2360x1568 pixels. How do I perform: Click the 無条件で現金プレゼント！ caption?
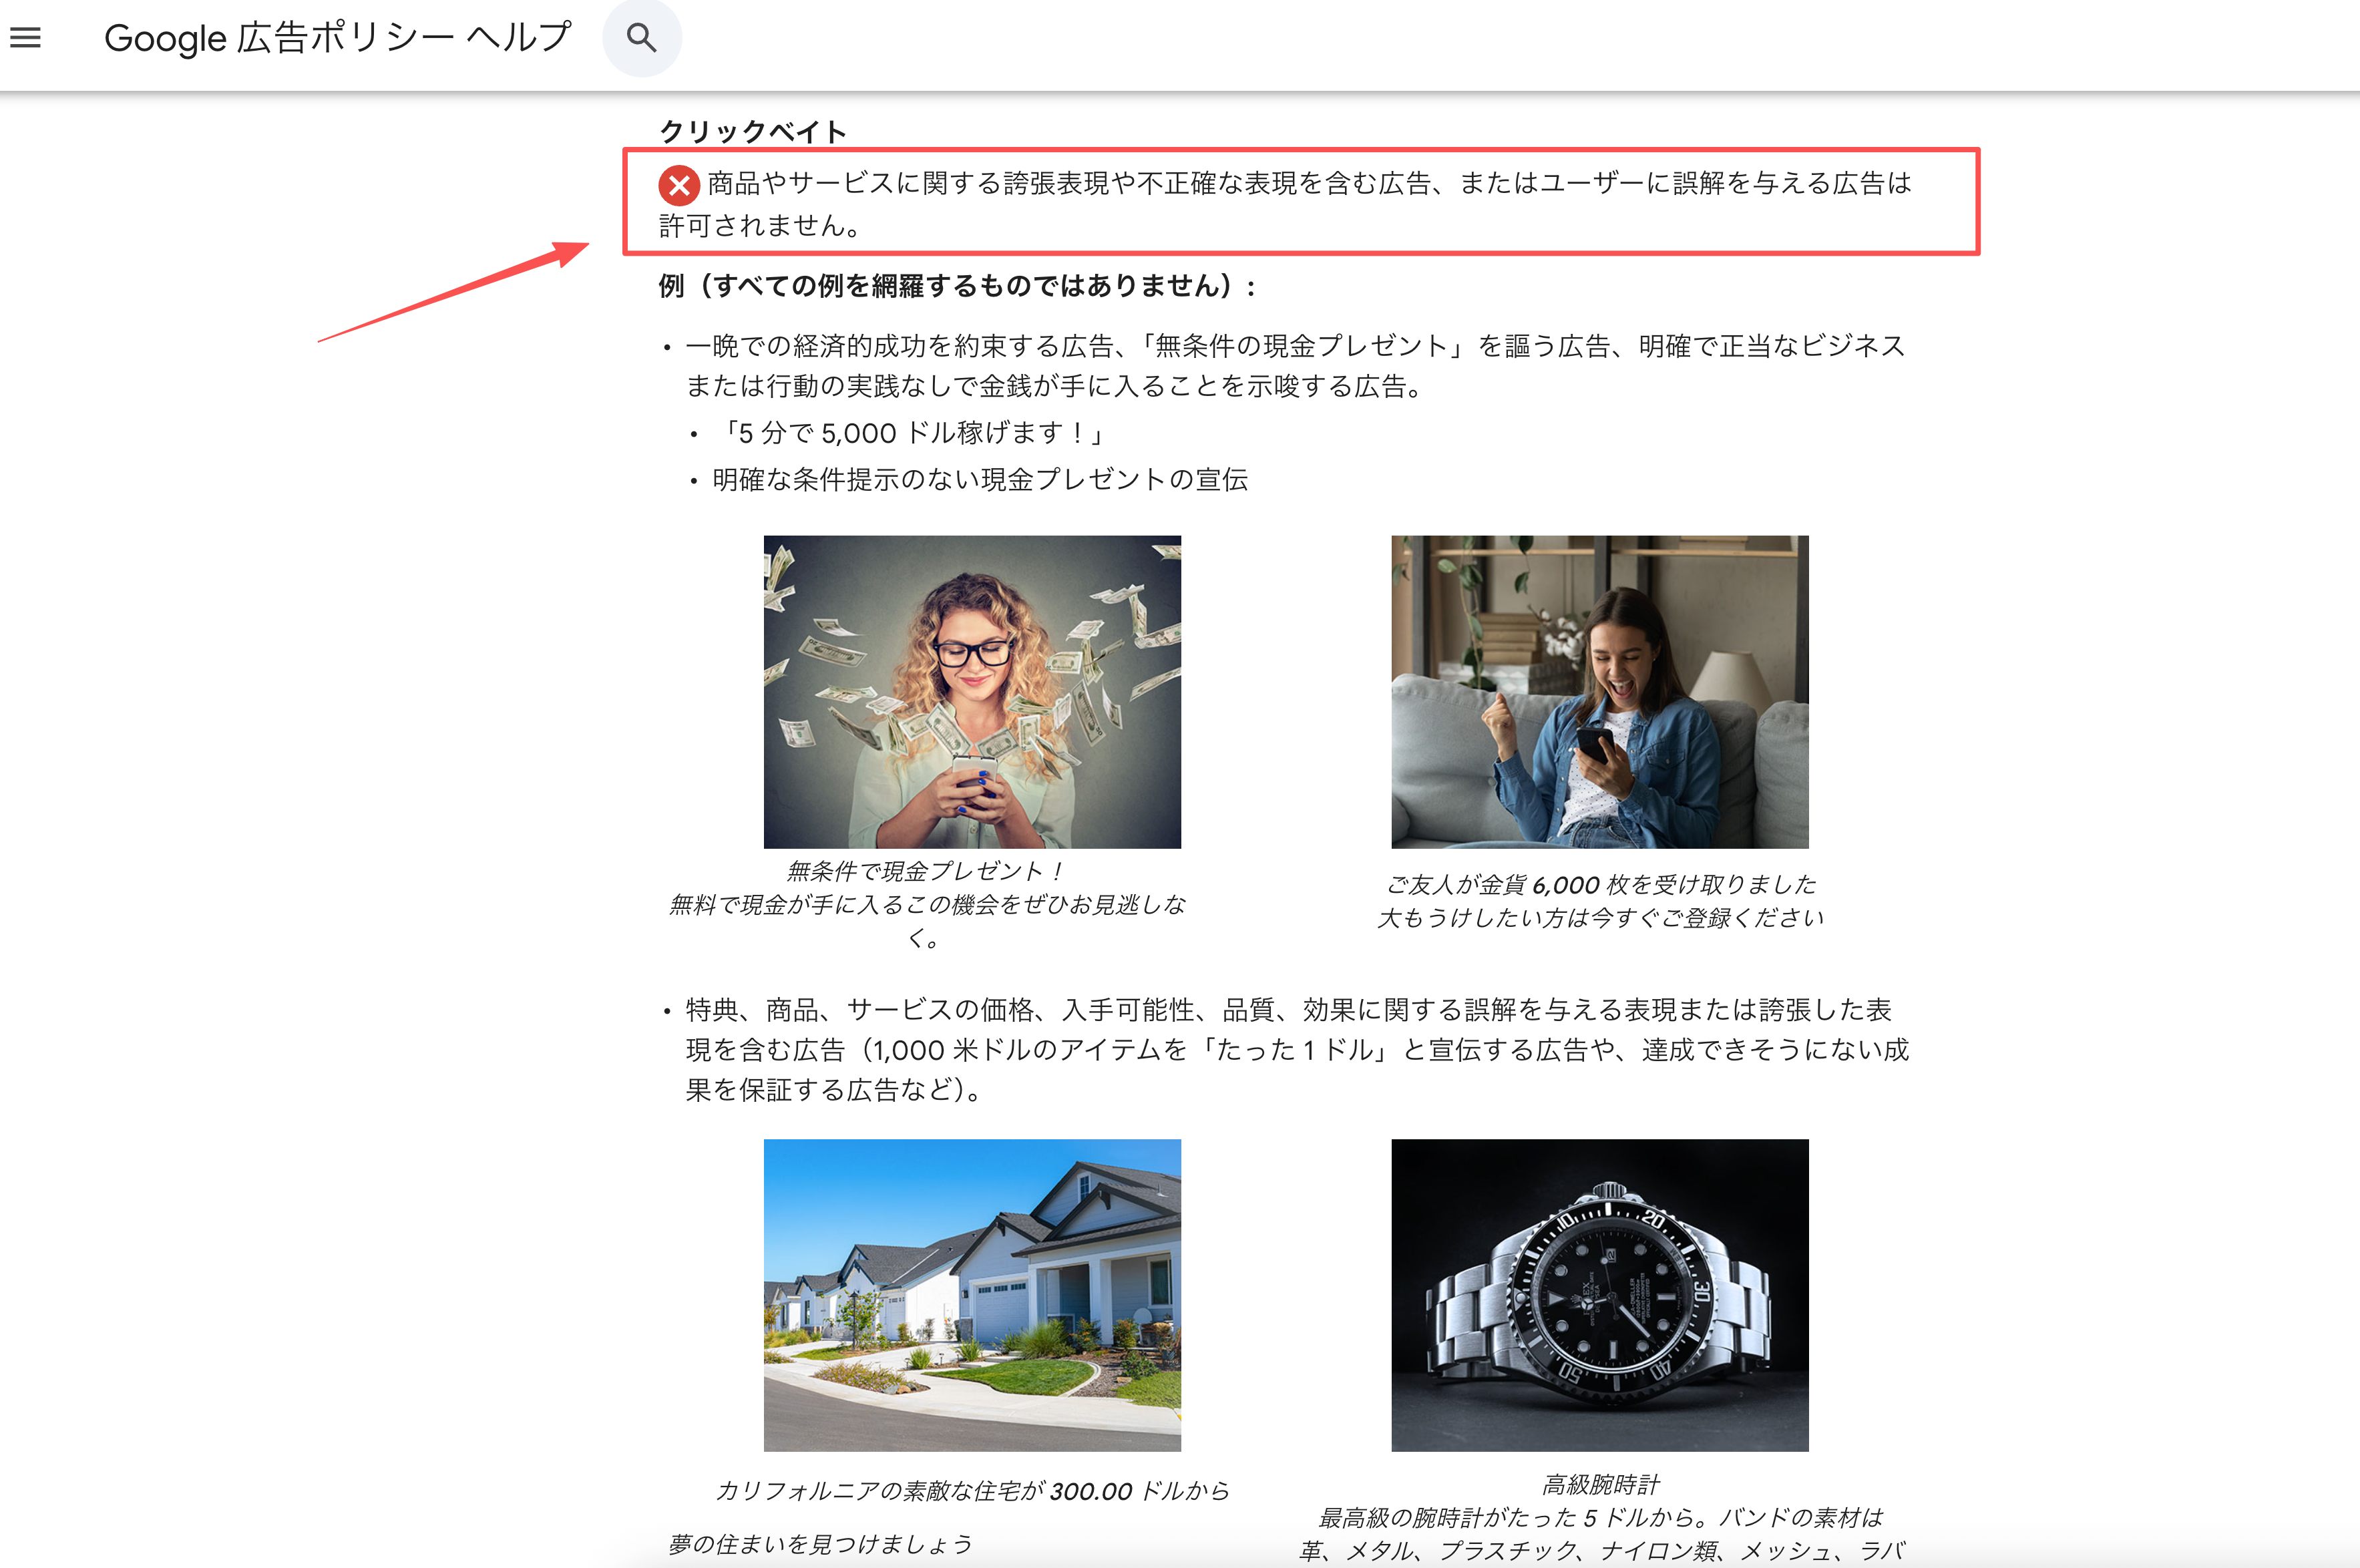(x=925, y=871)
